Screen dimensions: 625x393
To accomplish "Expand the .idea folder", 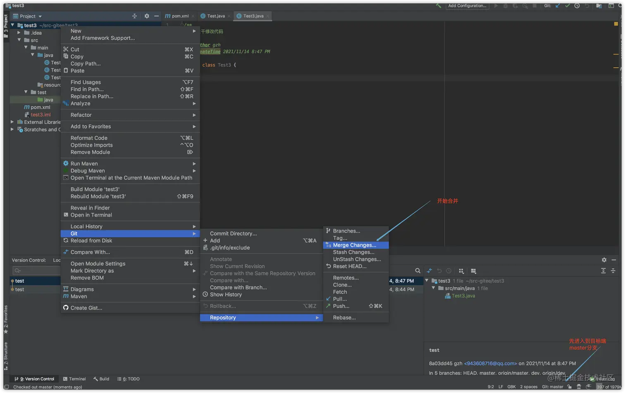I will point(19,33).
